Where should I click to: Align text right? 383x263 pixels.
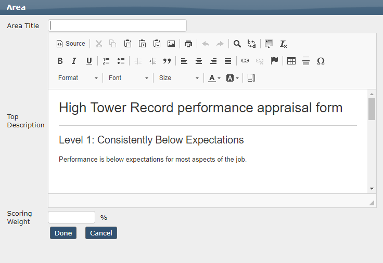(x=213, y=61)
